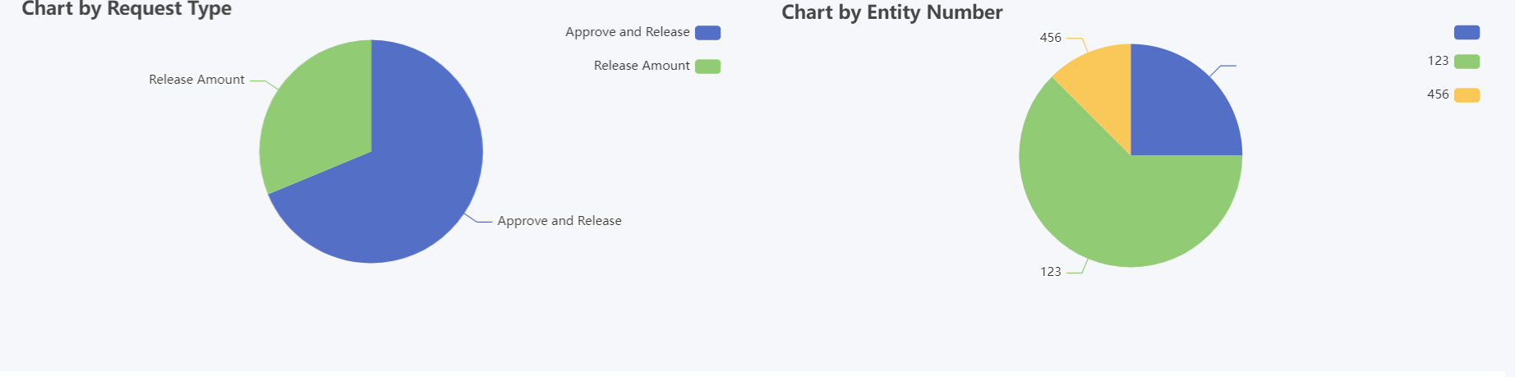Toggle the 456 legend text entry
This screenshot has height=377, width=1515.
click(1438, 94)
